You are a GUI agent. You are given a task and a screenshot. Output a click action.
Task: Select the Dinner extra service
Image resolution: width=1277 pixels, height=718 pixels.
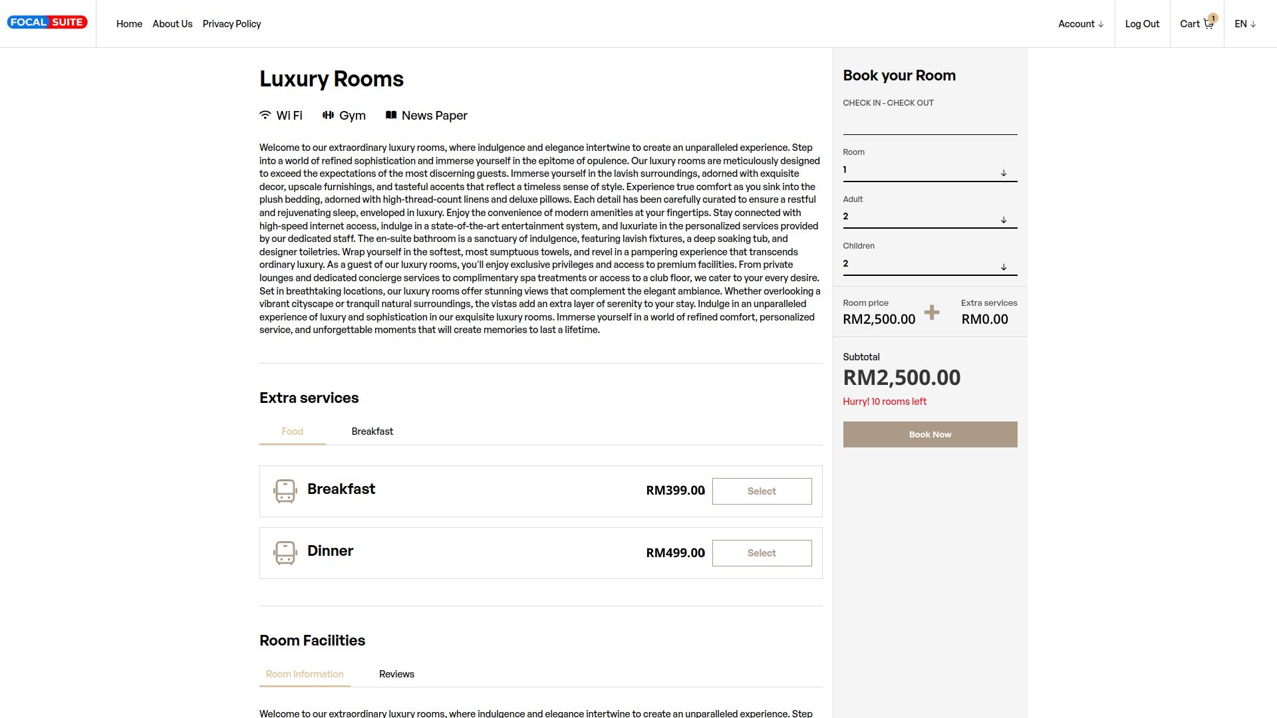[x=762, y=553]
